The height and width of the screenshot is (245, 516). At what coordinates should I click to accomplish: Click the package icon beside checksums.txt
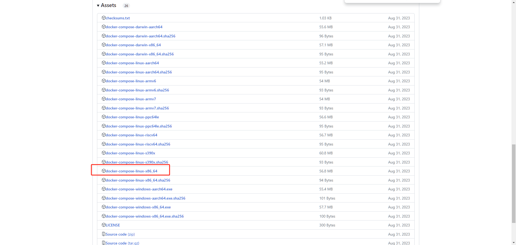click(x=103, y=18)
